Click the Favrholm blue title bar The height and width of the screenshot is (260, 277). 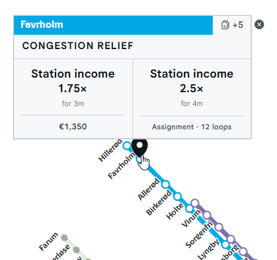pyautogui.click(x=113, y=25)
